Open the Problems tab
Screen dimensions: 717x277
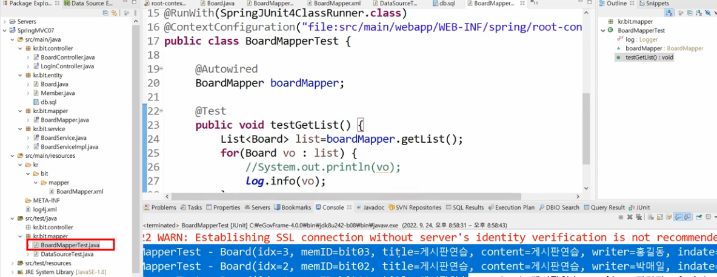point(160,207)
